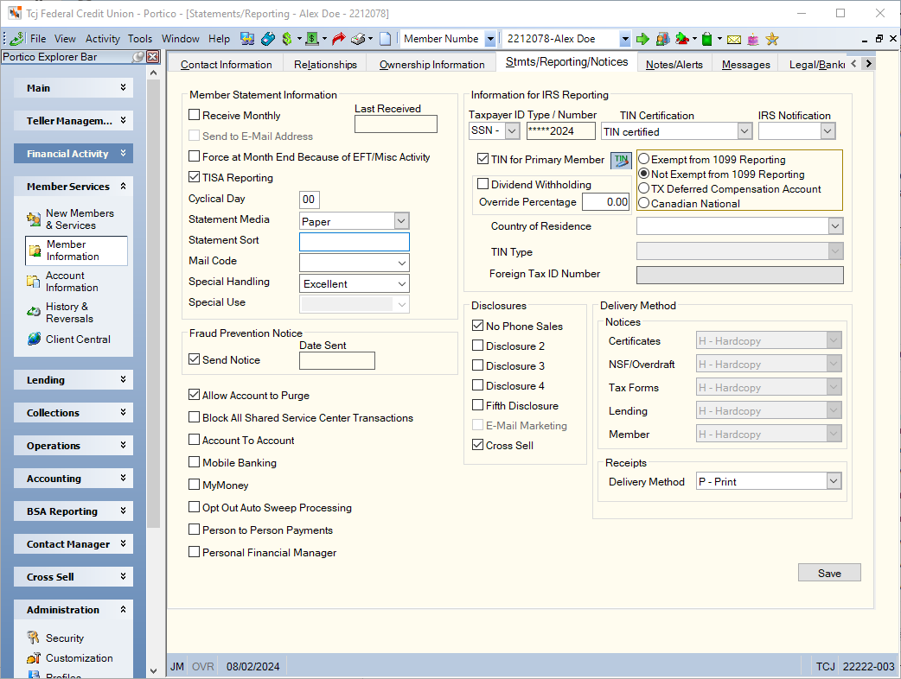Click the explorer bar vertical scrollbar

point(153,303)
